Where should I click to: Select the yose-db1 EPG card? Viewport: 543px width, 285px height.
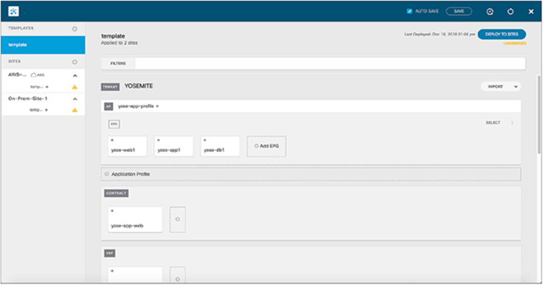[x=220, y=146]
